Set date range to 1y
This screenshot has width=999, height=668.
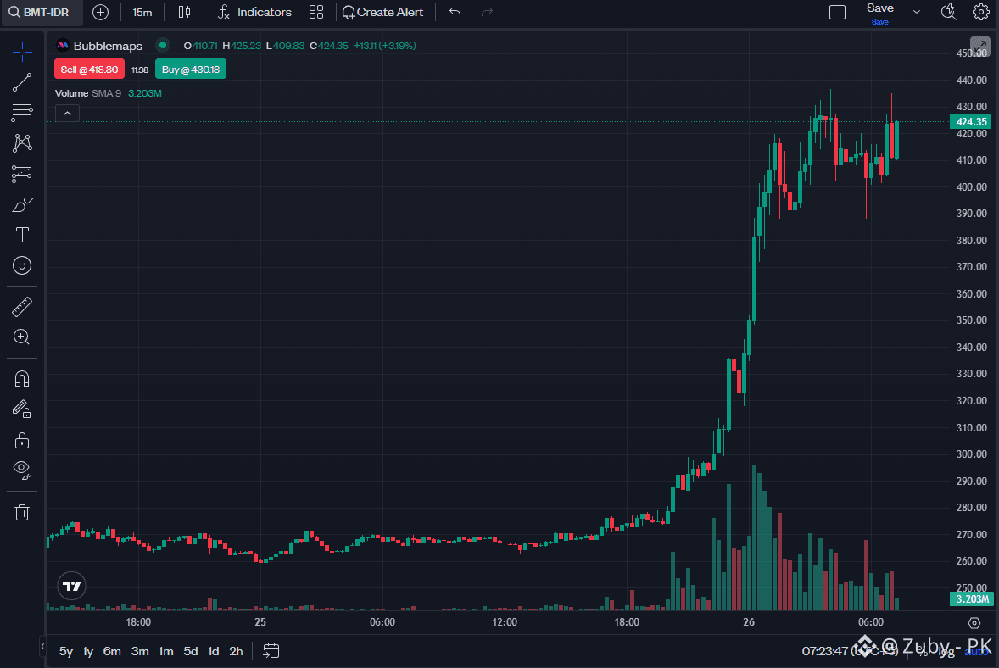(88, 651)
